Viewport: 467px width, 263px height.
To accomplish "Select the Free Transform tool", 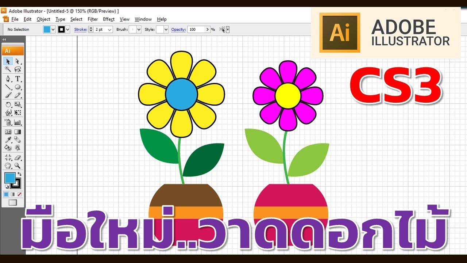I will click(x=17, y=113).
